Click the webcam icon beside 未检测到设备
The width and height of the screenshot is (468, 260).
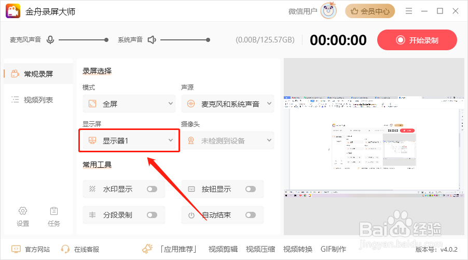pyautogui.click(x=191, y=140)
